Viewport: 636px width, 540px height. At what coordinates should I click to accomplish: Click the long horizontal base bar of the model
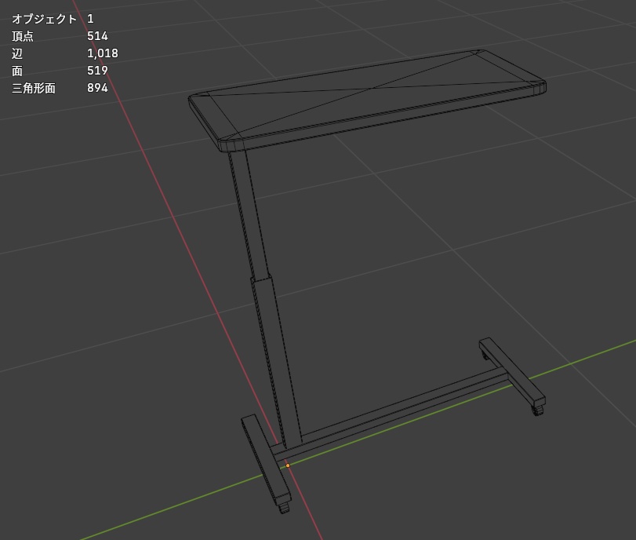[x=391, y=414]
